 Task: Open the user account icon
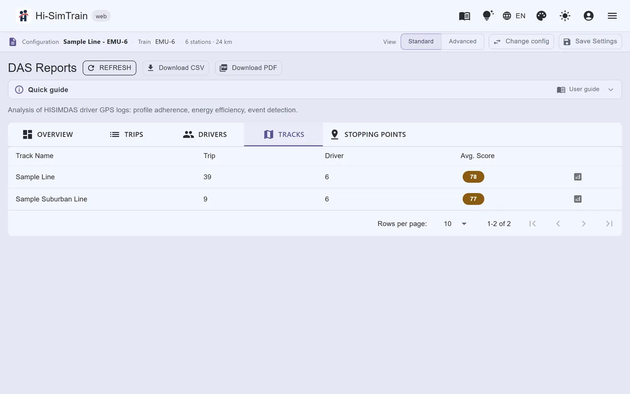click(x=589, y=16)
